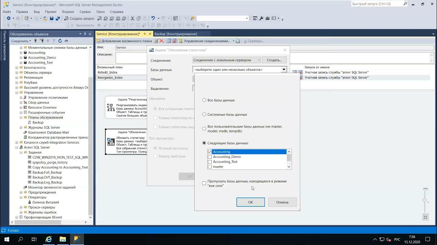Click 'Добавление вложенного плана' button

pos(125,41)
